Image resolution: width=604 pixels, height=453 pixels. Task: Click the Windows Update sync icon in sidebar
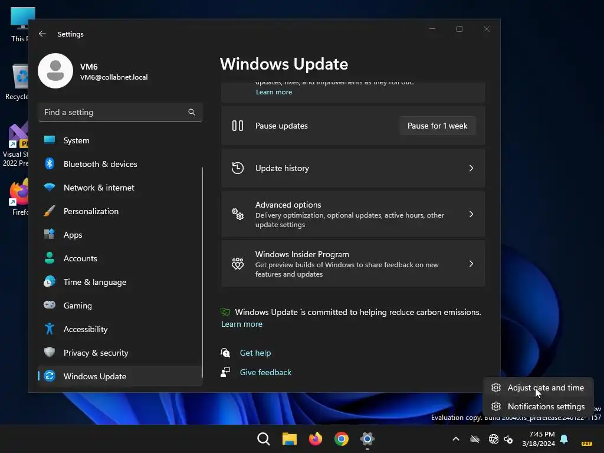pyautogui.click(x=50, y=376)
